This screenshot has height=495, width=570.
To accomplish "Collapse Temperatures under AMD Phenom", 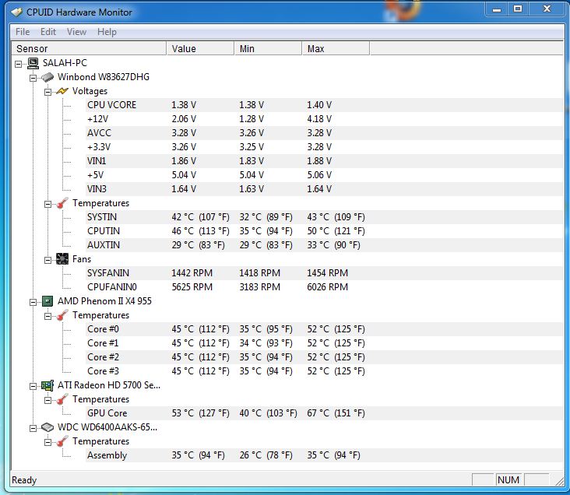I will pyautogui.click(x=47, y=316).
